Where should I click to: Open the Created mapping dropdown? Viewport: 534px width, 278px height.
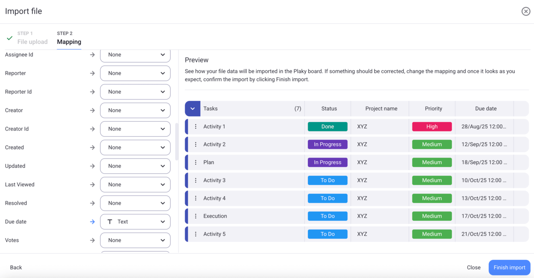coord(135,147)
